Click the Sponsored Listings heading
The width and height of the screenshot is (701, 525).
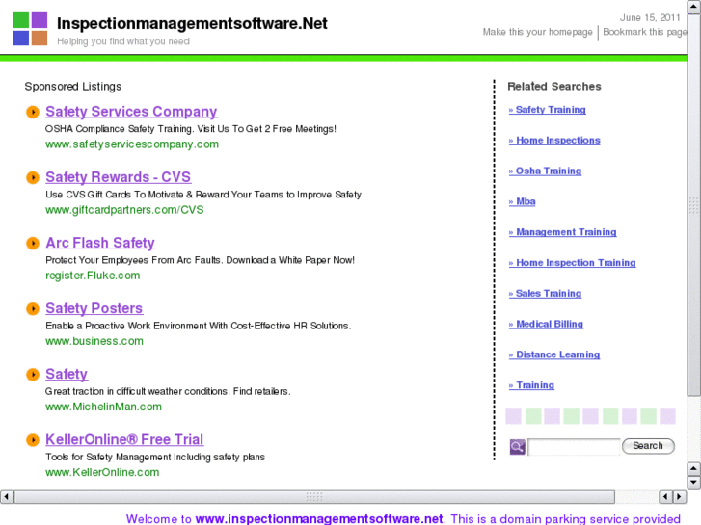pos(73,87)
